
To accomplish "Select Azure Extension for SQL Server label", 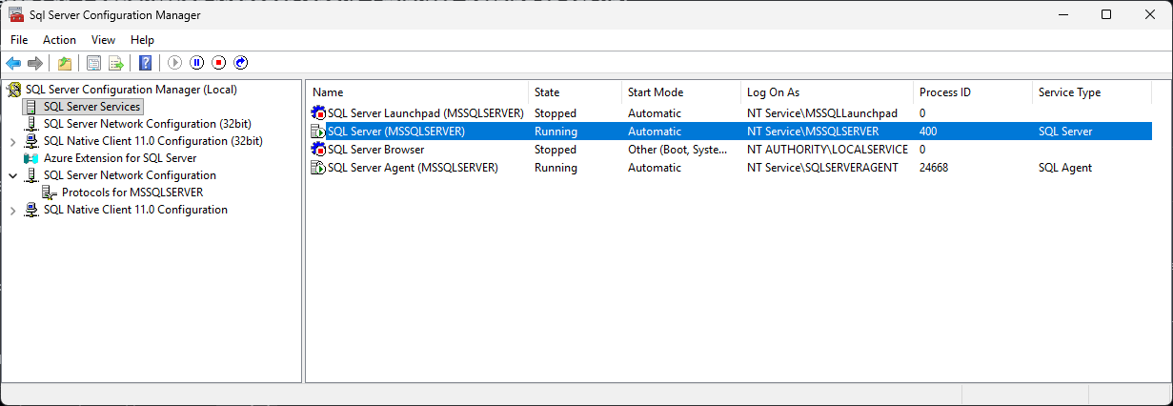I will coord(120,158).
